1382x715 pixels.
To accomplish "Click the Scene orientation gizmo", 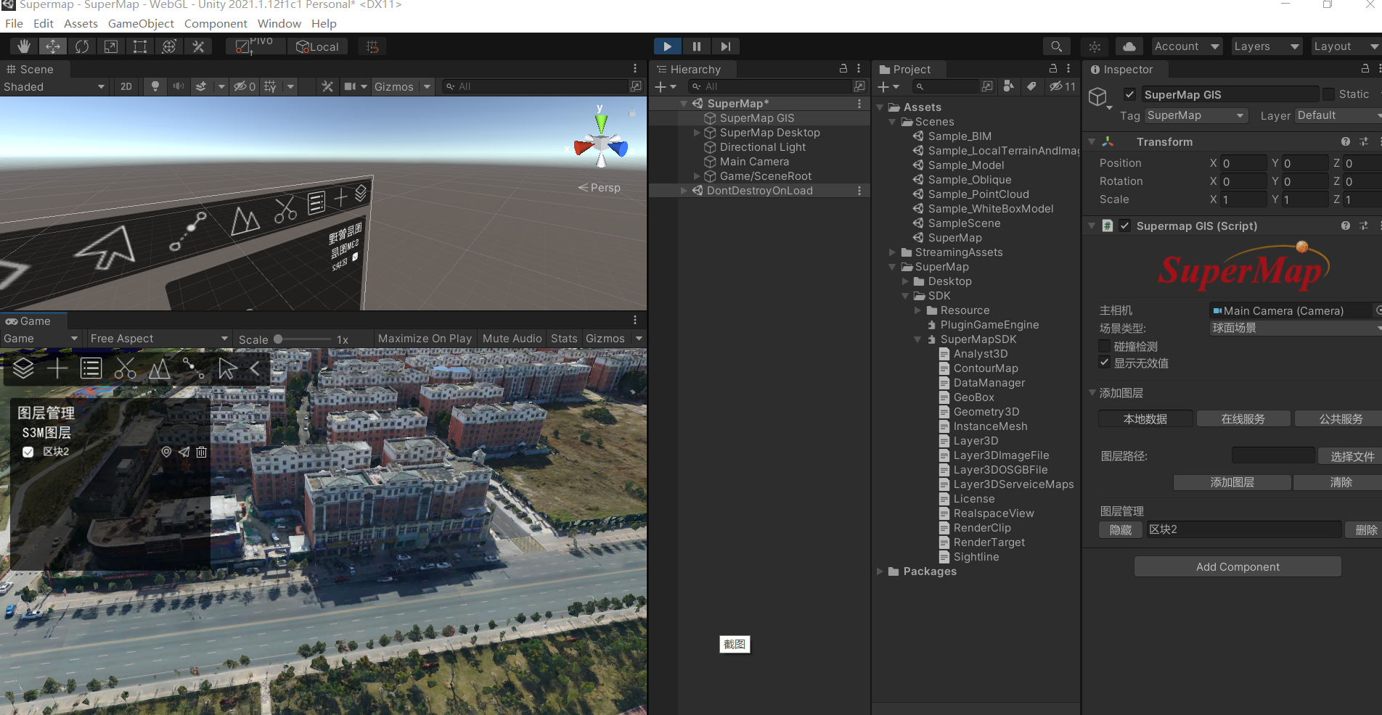I will click(x=601, y=142).
